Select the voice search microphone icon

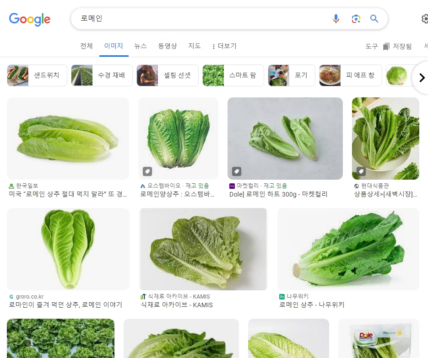[x=336, y=19]
